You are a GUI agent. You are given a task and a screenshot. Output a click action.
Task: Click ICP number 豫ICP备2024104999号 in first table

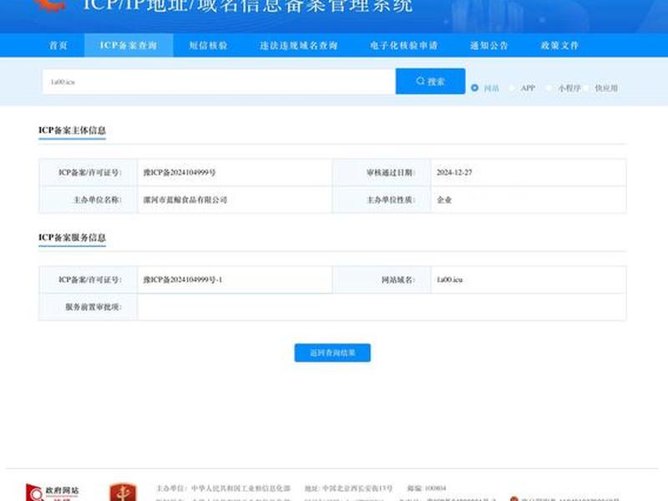pyautogui.click(x=180, y=173)
